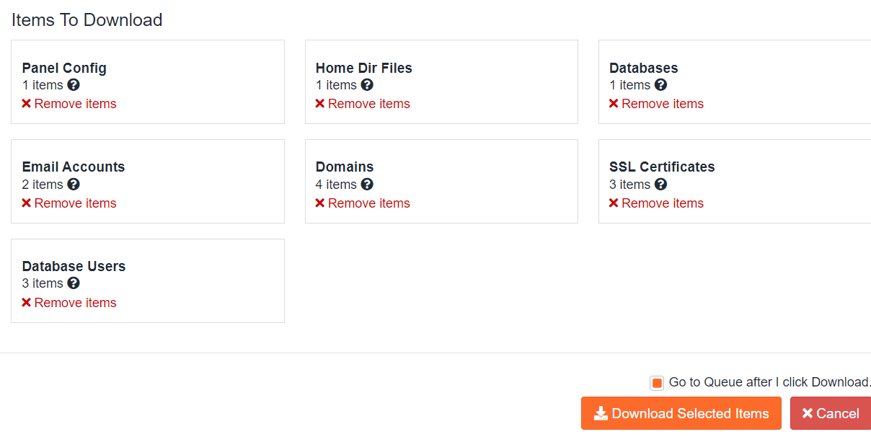Click help icon next to Domains items
This screenshot has height=442, width=871.
(x=367, y=185)
